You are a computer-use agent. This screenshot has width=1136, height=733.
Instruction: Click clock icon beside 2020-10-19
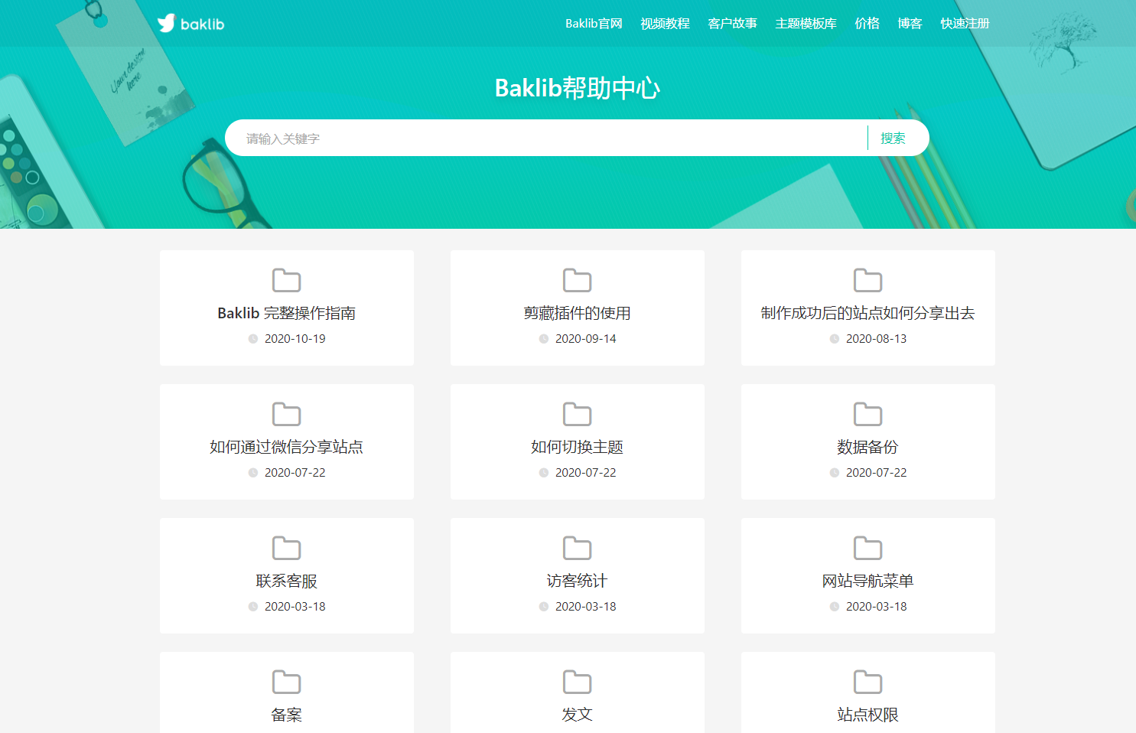coord(253,339)
